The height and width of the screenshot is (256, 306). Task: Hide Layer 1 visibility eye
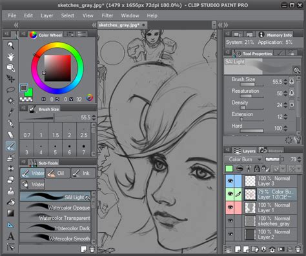230,208
